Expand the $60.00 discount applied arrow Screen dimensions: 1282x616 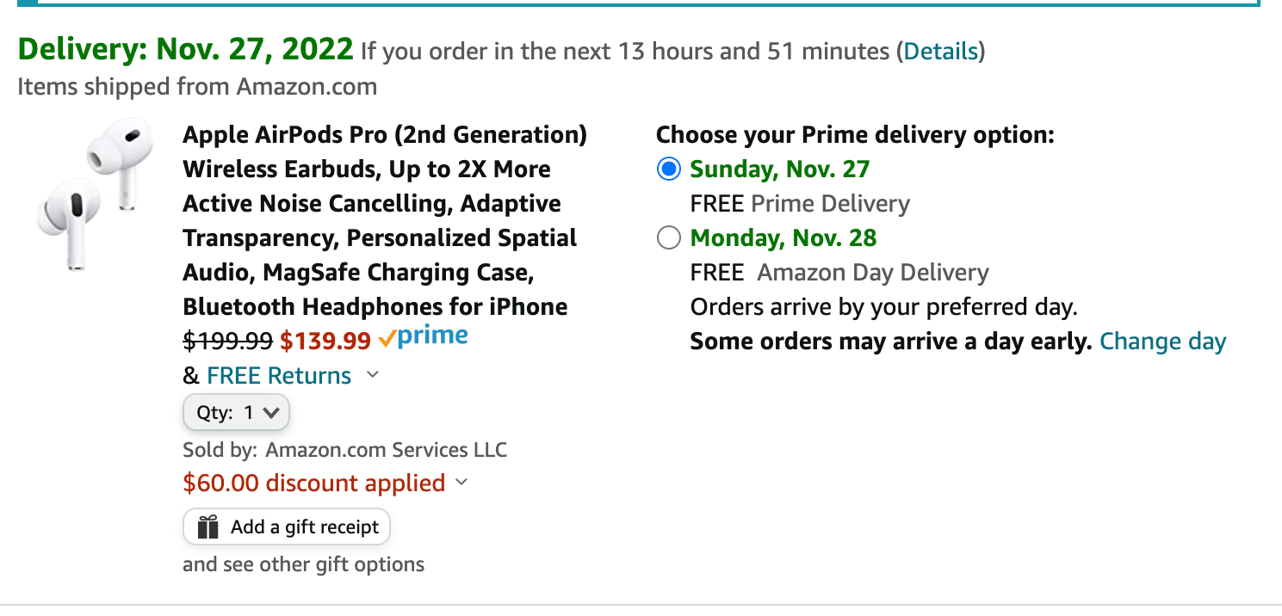pyautogui.click(x=461, y=483)
